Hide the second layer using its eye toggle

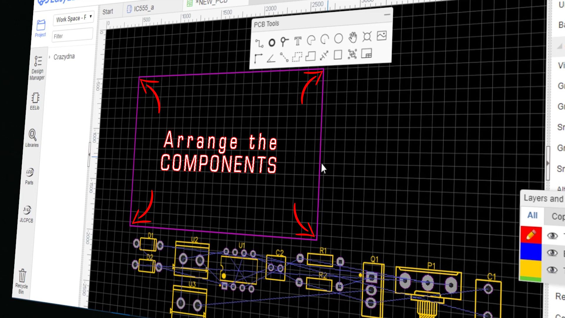(x=552, y=253)
